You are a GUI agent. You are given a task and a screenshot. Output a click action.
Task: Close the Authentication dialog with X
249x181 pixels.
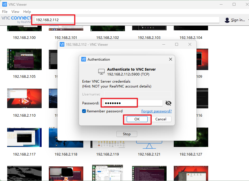171,59
